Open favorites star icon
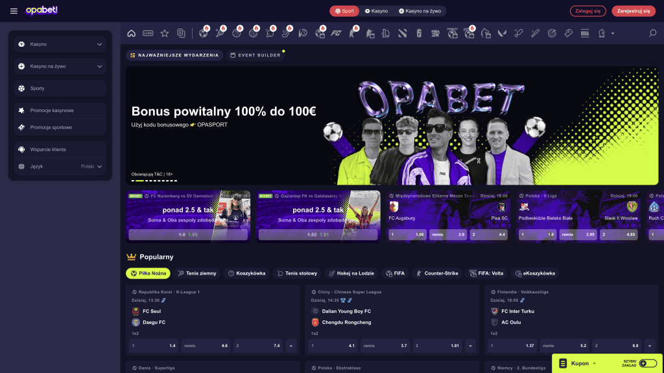Screen dimensions: 664x373 [x=165, y=34]
